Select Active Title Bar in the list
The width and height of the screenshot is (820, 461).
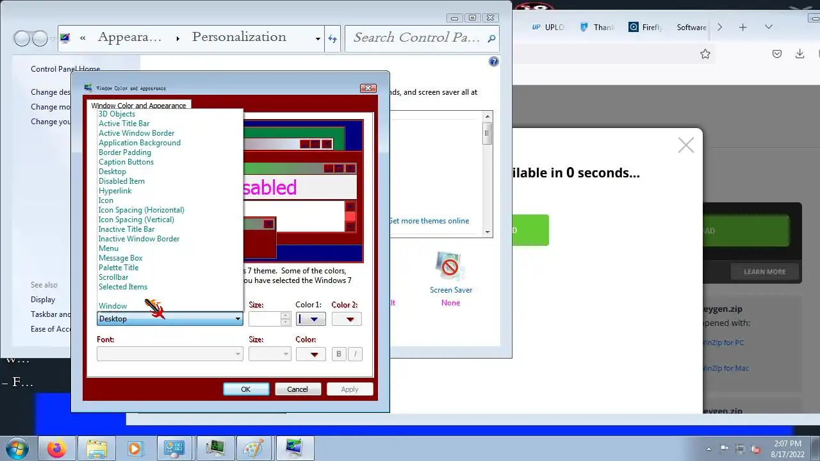124,124
